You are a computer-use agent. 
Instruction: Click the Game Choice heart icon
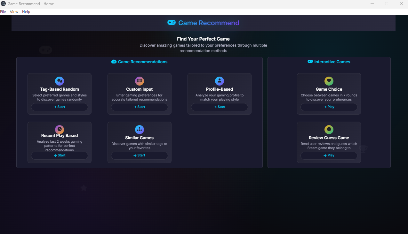(329, 81)
